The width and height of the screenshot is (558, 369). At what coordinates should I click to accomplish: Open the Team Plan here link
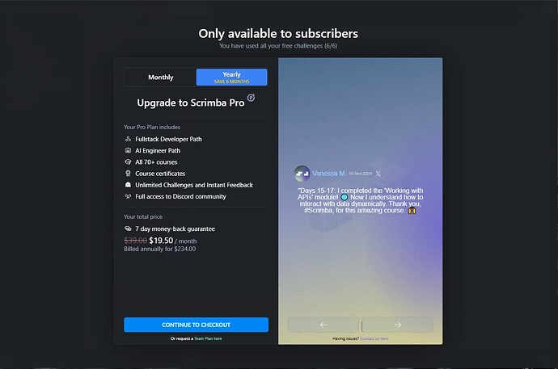tap(208, 338)
